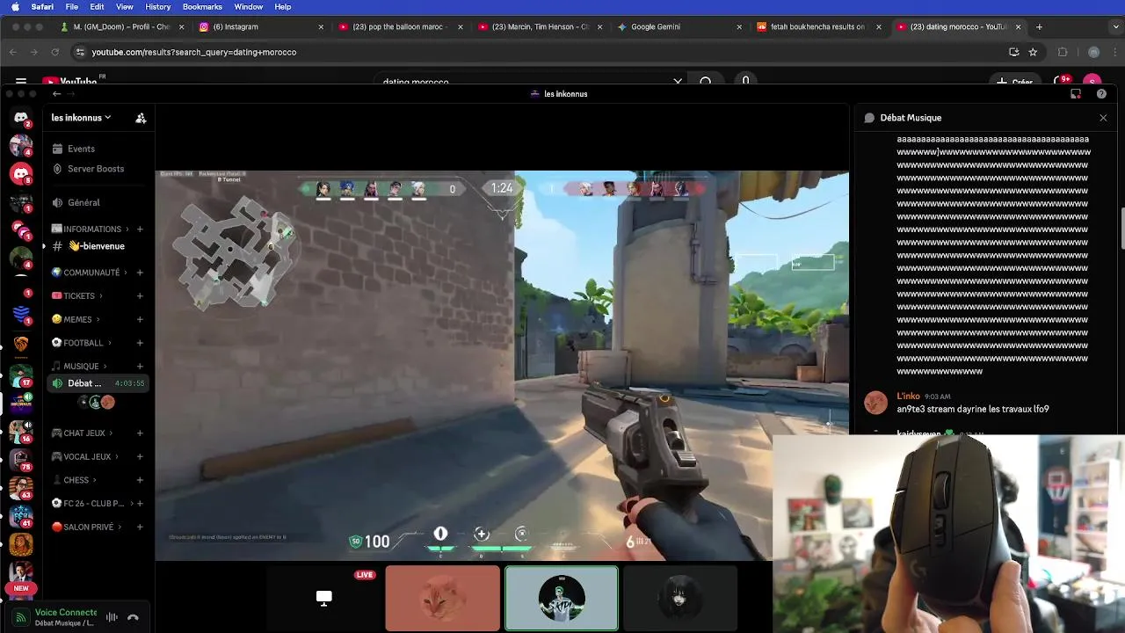
Task: Select the highlighted speaking participant tile
Action: click(562, 598)
